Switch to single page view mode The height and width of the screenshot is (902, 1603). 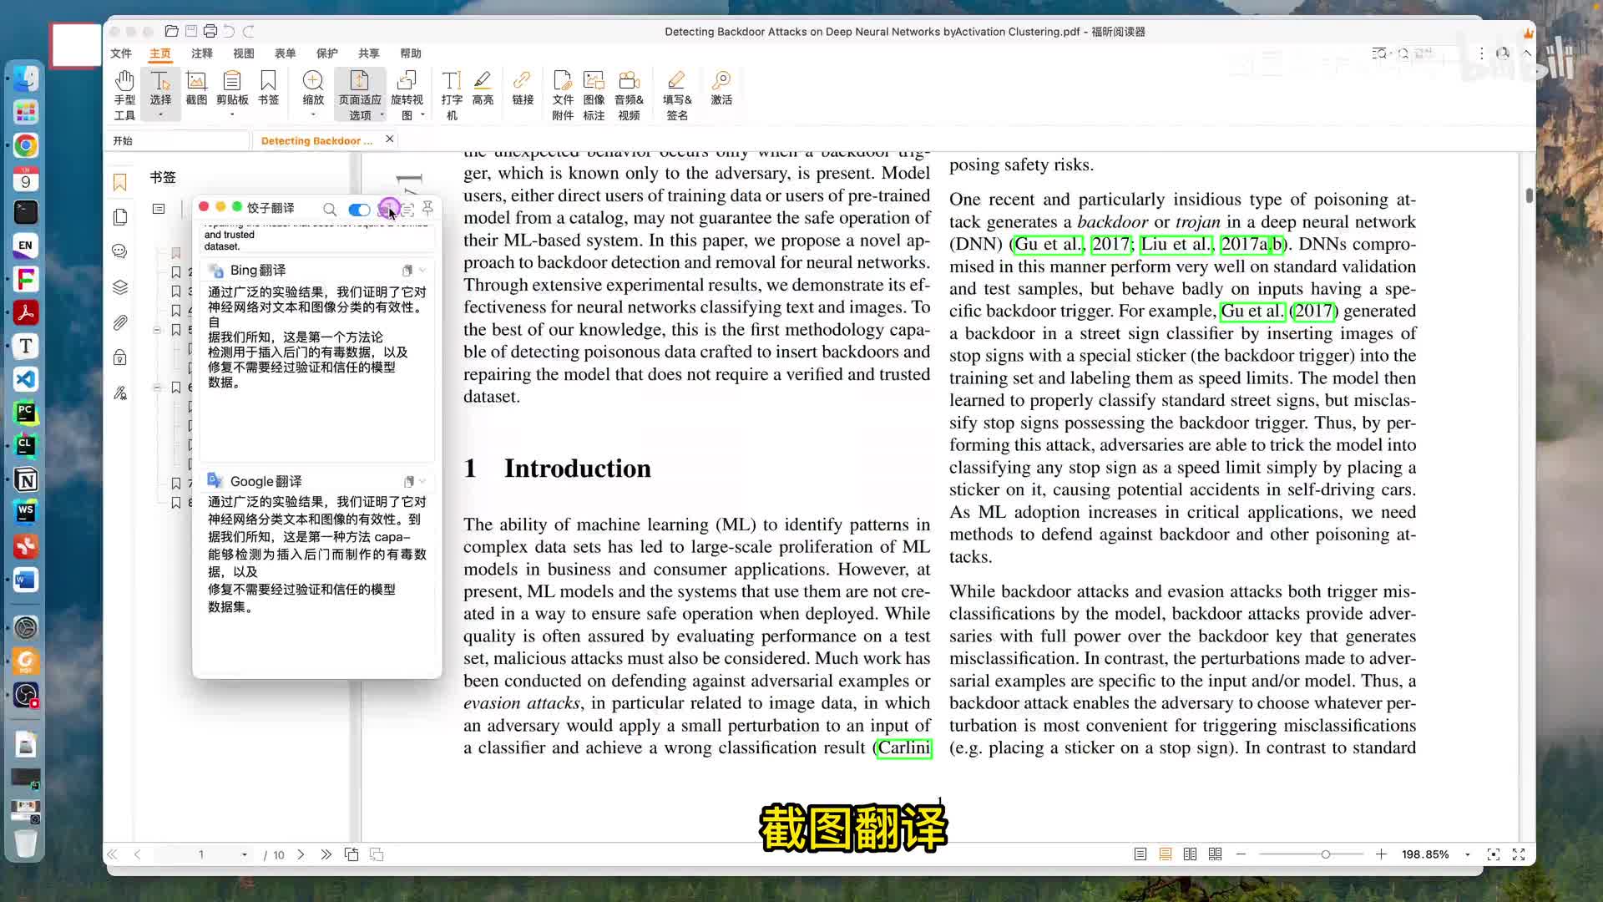click(1140, 854)
